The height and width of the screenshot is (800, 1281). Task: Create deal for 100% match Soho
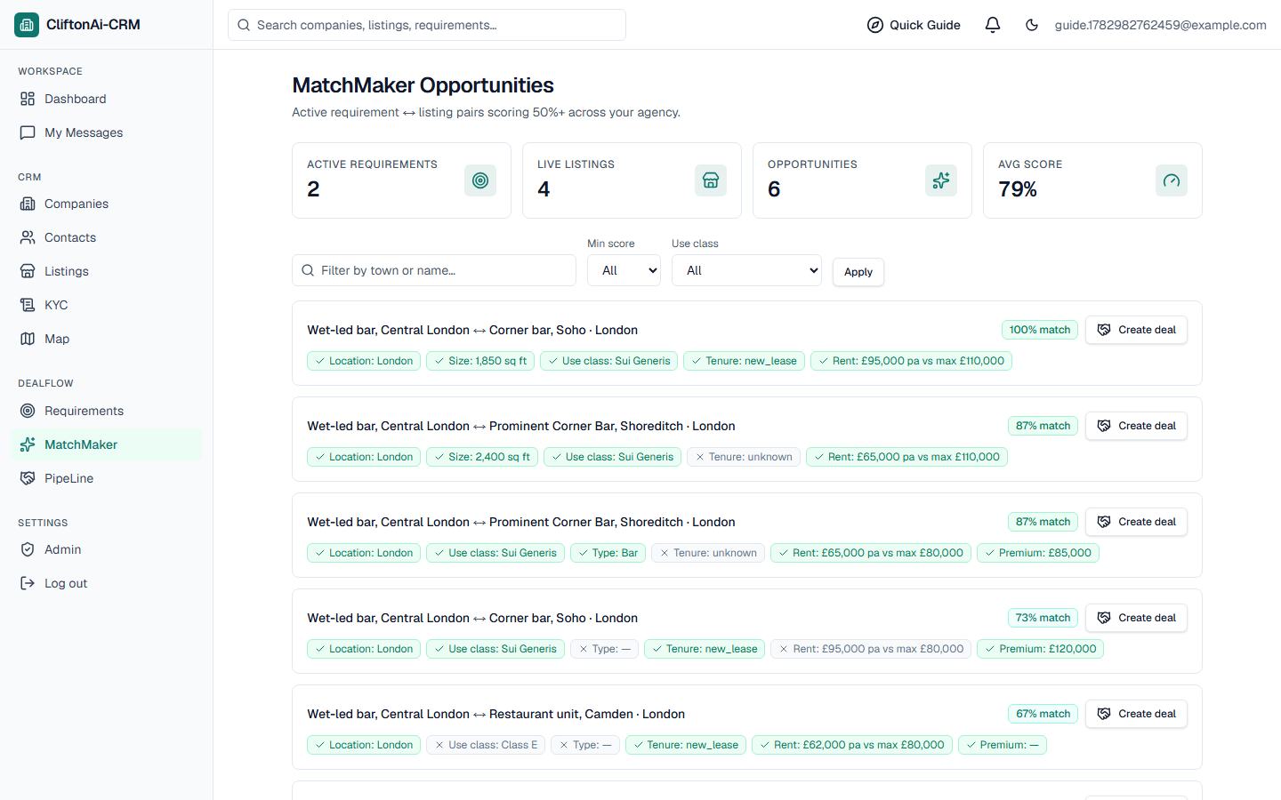[1136, 330]
